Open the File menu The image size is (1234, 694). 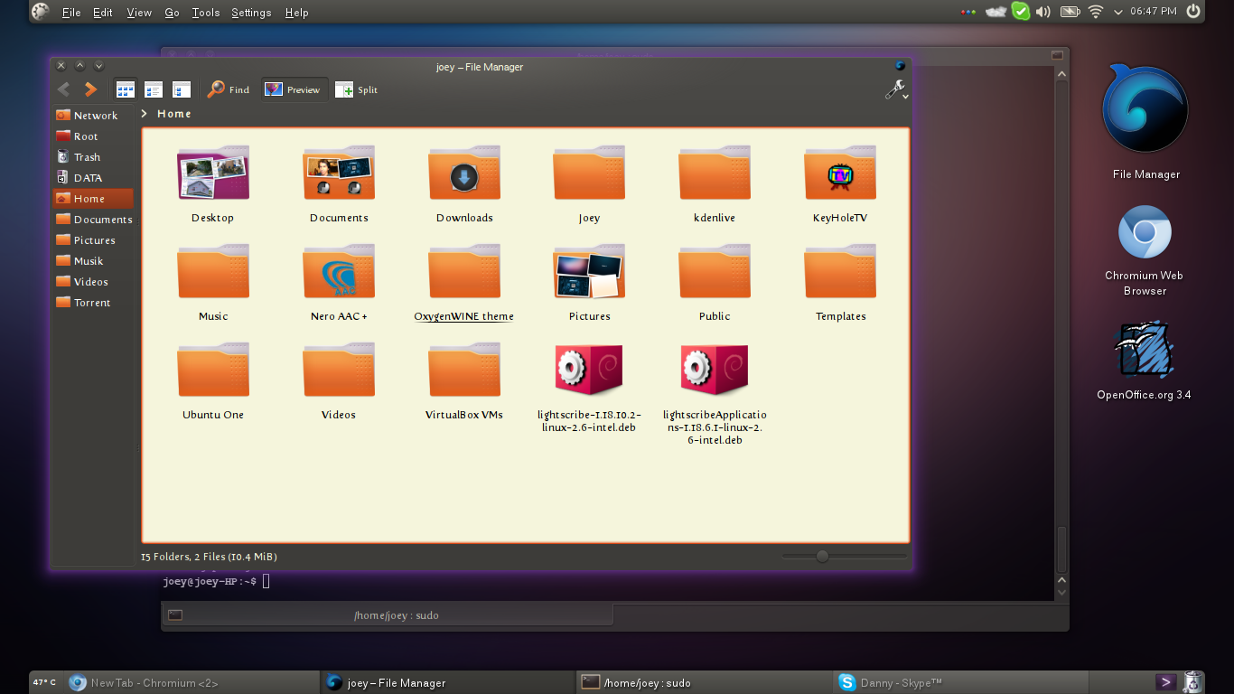pos(71,13)
